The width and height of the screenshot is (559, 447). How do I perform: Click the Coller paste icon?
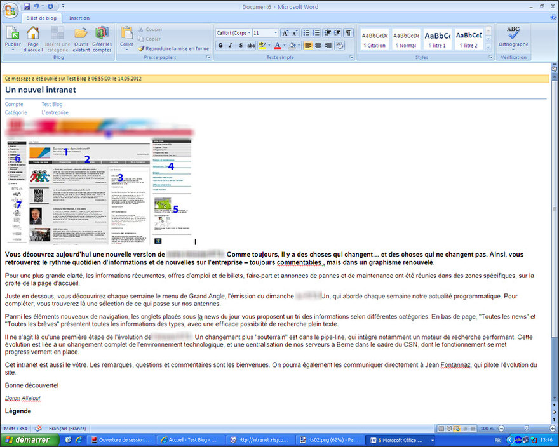tap(126, 36)
